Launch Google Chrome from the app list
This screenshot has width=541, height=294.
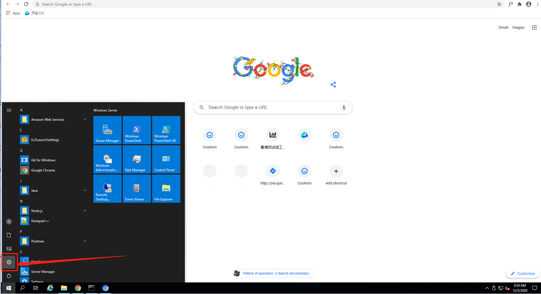[53, 170]
